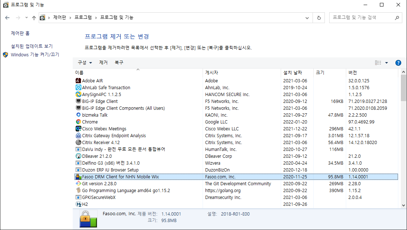Screen dimensions: 407x230
Task: Click the Git version 2.28.0 icon
Action: click(79, 184)
